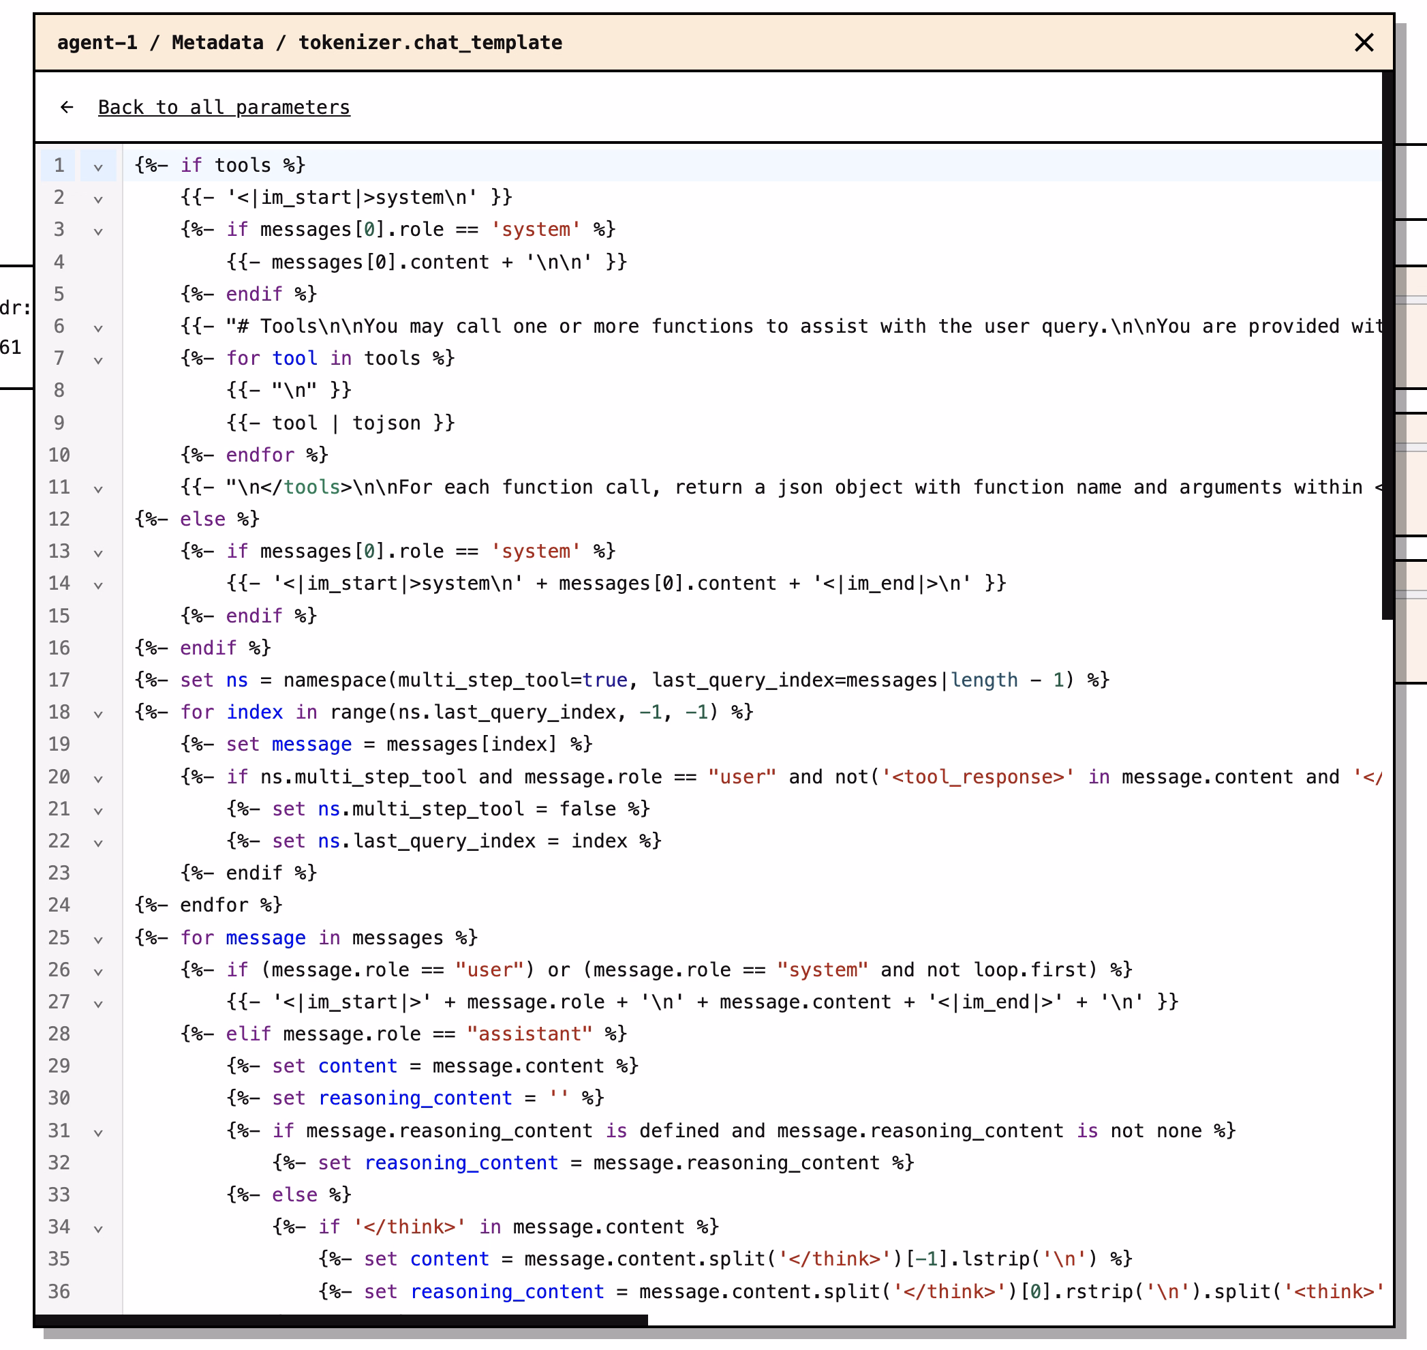Viewport: 1427px width, 1350px height.
Task: Click the vertical scrollbar thumb
Action: (x=1387, y=346)
